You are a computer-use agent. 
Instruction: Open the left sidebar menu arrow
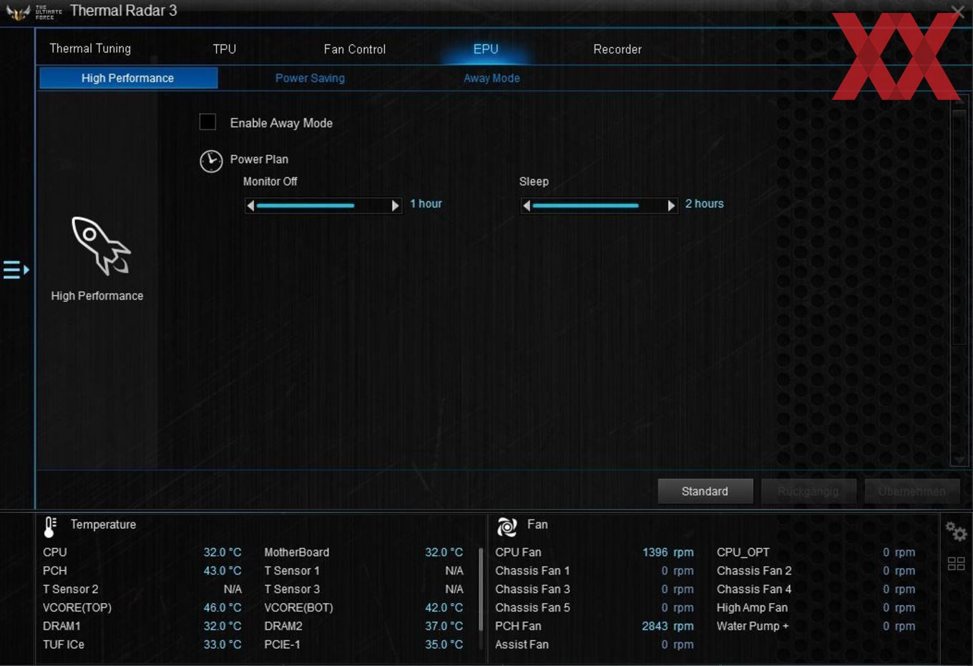tap(16, 269)
